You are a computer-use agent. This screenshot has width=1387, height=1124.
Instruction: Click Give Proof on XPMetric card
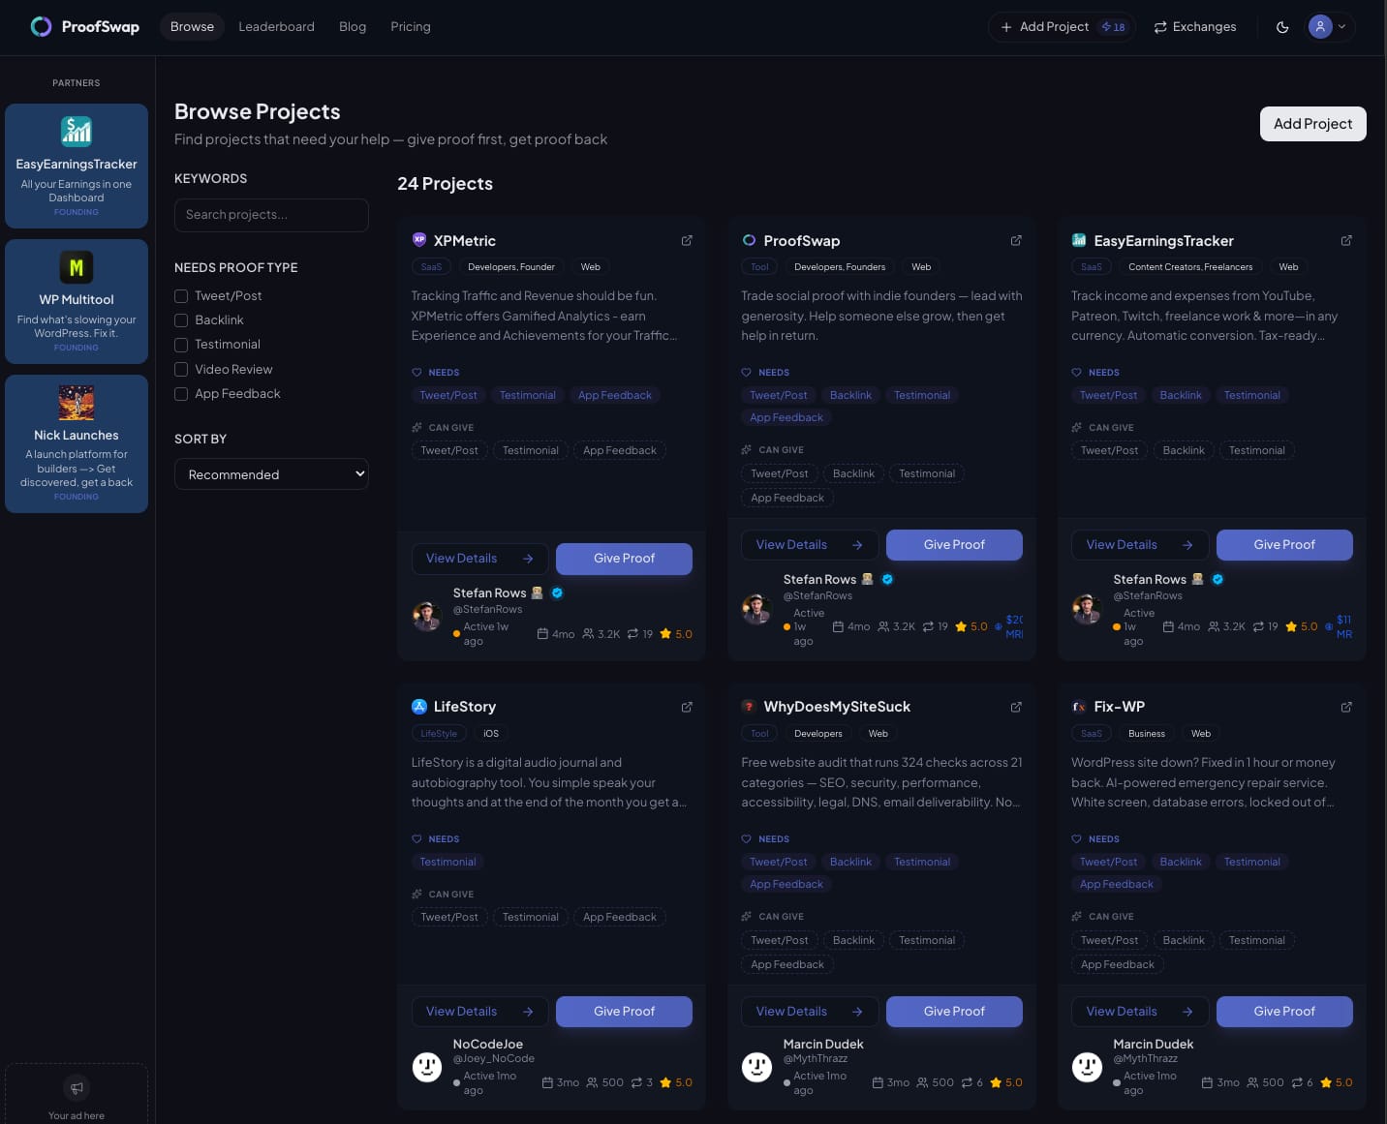[624, 559]
